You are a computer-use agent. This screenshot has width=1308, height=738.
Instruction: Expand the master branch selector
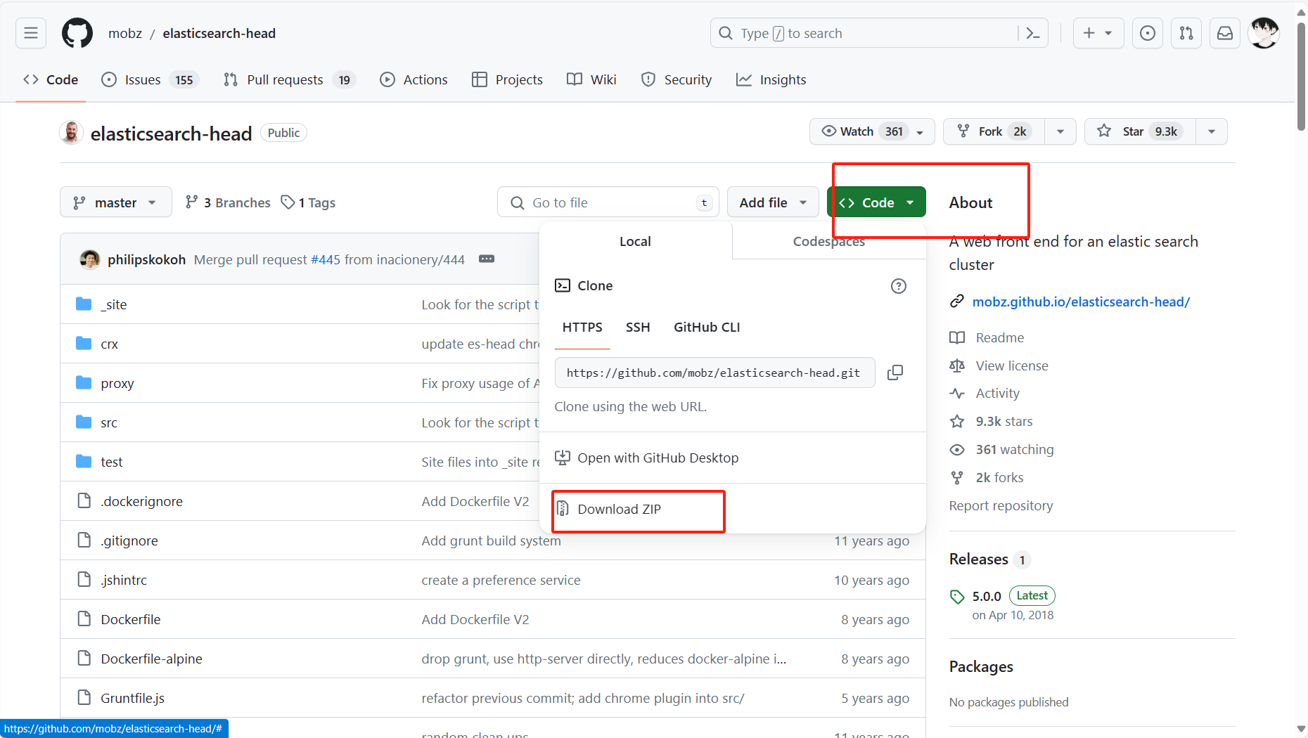[115, 202]
